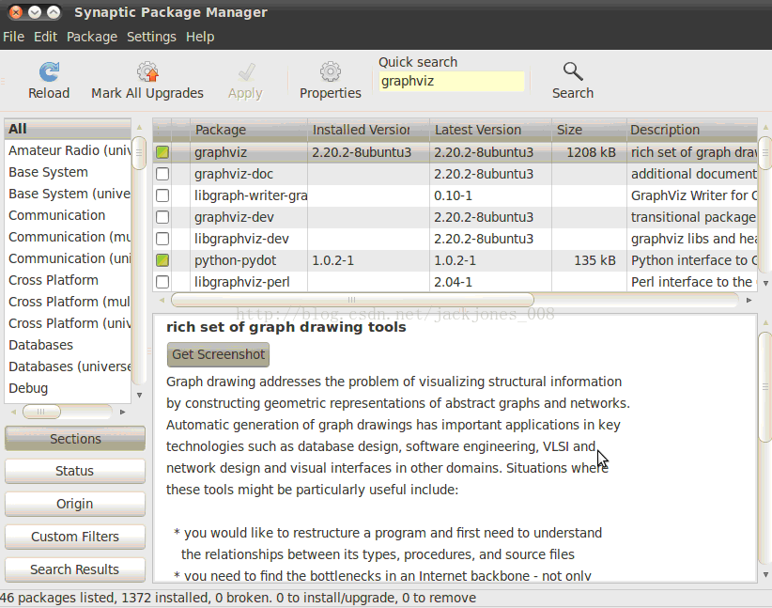This screenshot has width=772, height=608.
Task: Click the 1208 kB size cell
Action: 591,152
